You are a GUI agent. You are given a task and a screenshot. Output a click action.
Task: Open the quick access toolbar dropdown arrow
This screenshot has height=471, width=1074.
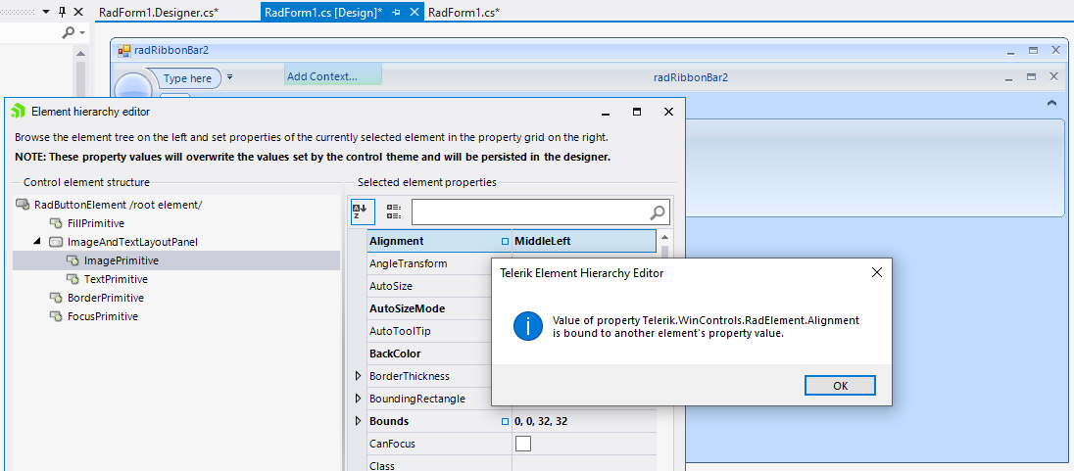coord(230,76)
